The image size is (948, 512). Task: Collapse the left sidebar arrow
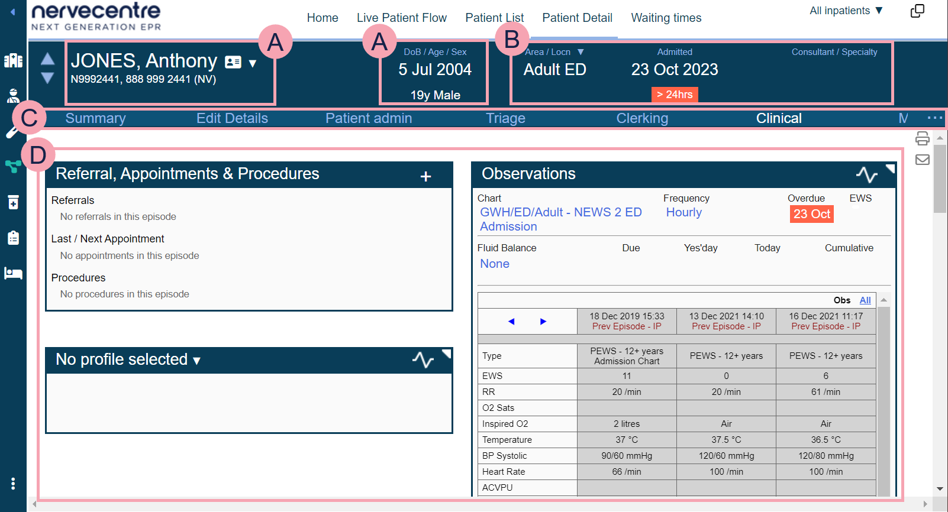point(12,12)
